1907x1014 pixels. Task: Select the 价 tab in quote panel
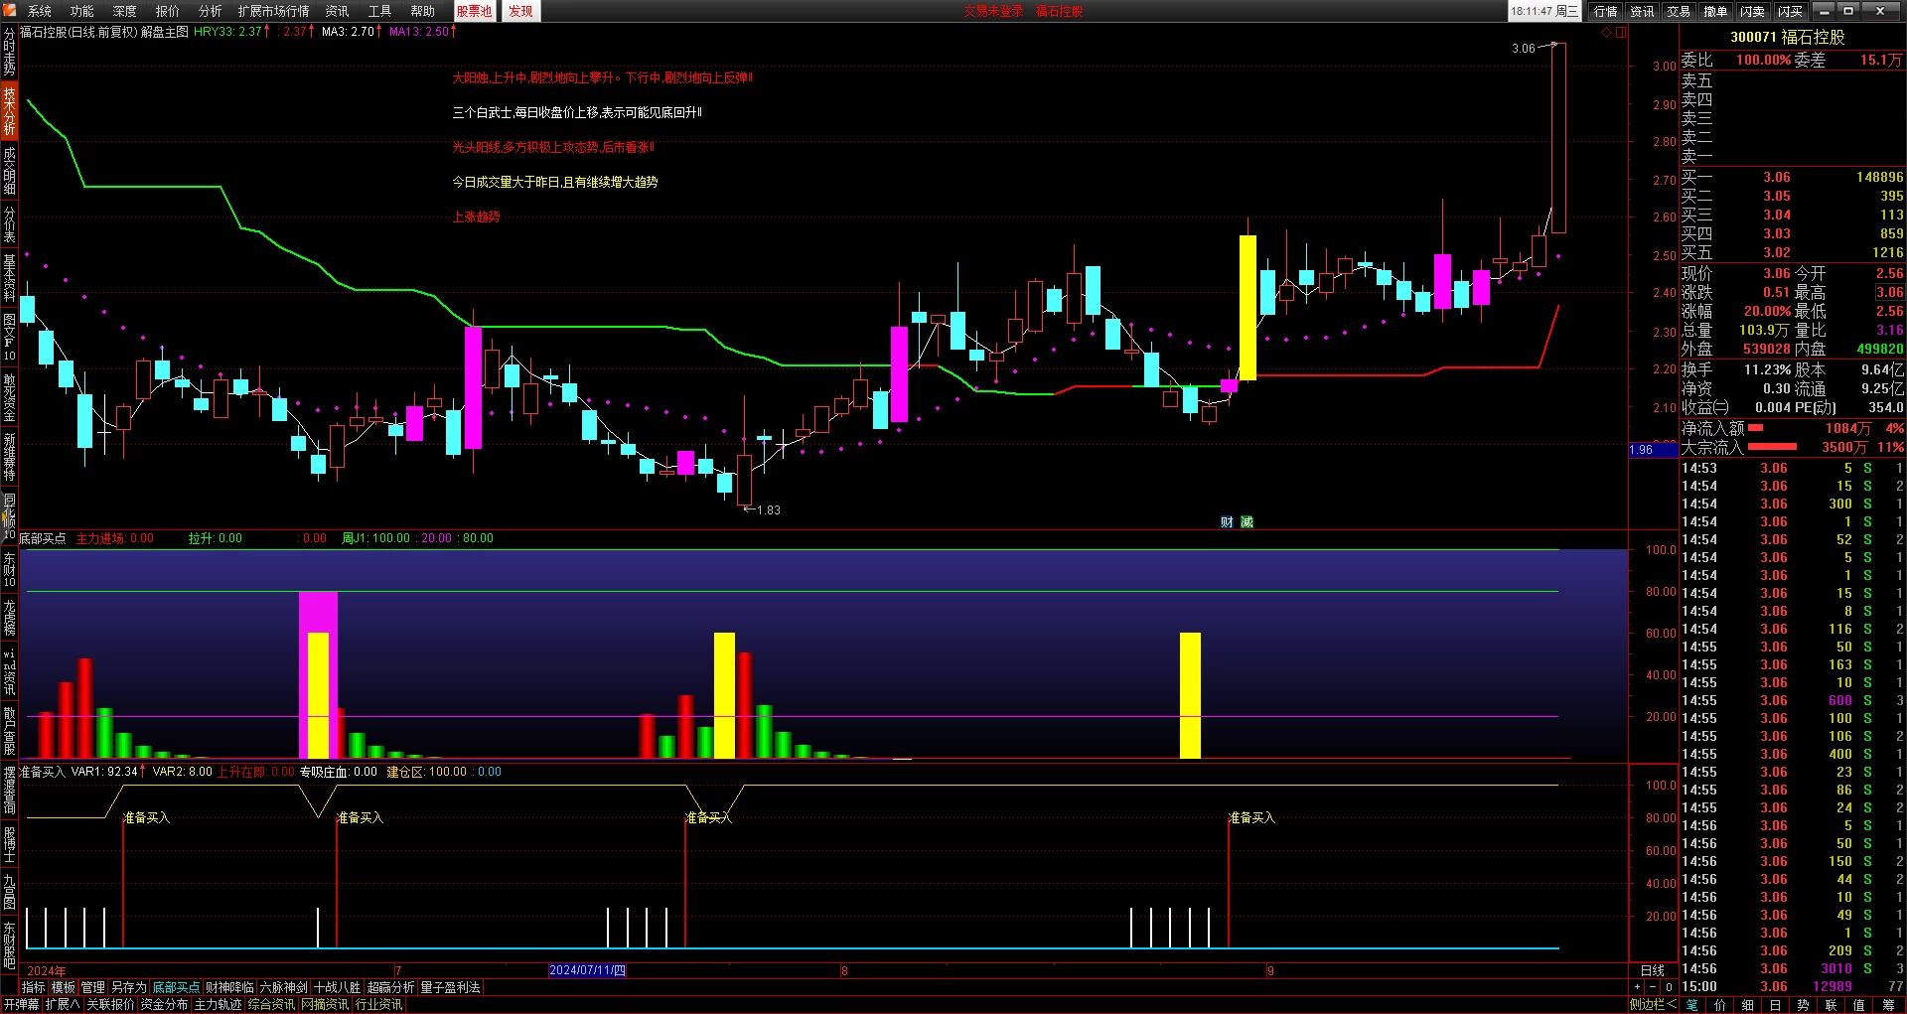click(1720, 1004)
